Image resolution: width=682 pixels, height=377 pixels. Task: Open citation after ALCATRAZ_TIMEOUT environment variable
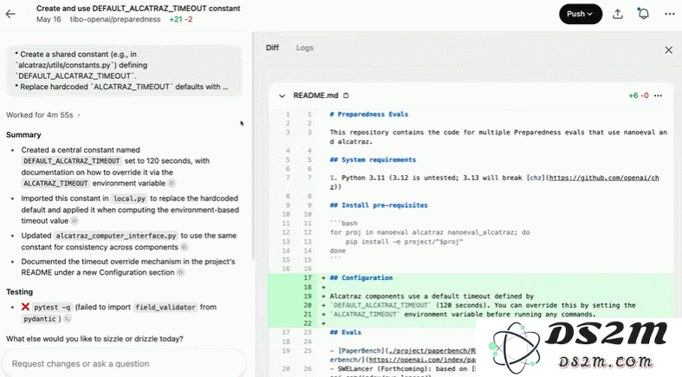pos(172,183)
